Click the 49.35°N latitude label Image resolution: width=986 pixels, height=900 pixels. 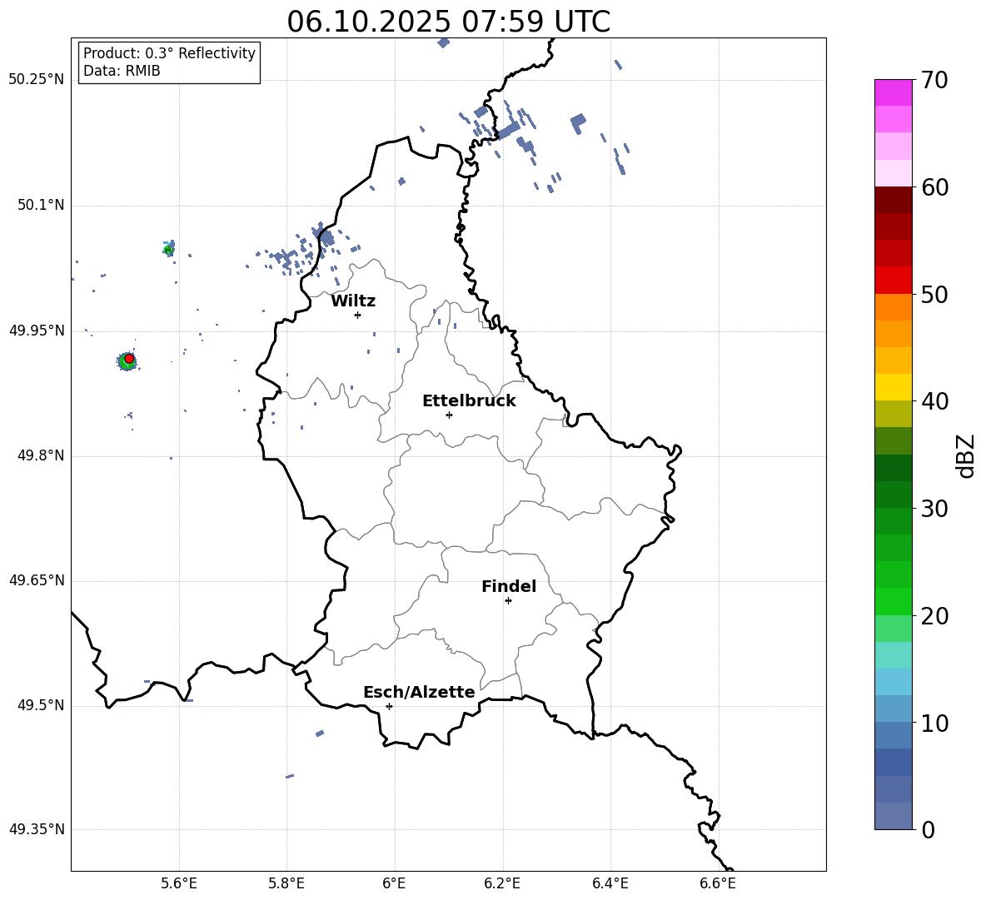point(37,829)
